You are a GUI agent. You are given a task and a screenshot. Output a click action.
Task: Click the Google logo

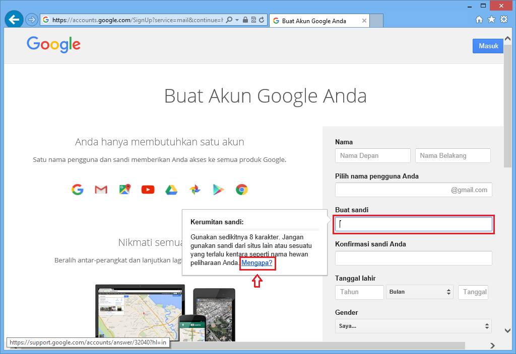click(x=53, y=44)
